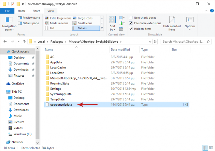Expand the layout gallery more arrow

pos(102,29)
